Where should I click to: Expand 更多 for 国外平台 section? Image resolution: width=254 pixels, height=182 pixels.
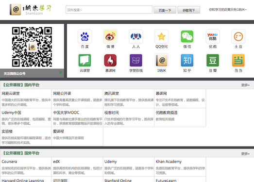[245, 153]
